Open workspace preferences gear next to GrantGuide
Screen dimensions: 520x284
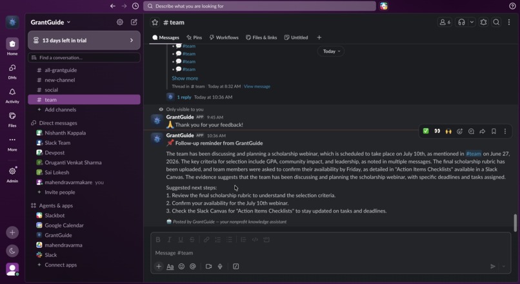120,22
